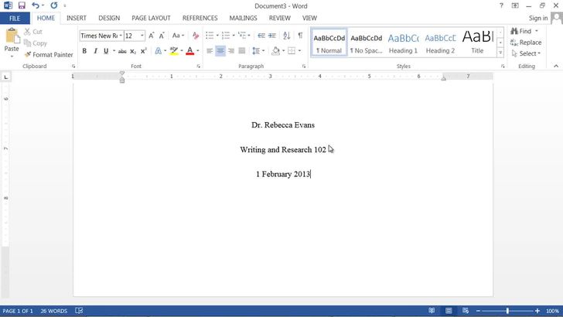Open the Borders dropdown arrow
The height and width of the screenshot is (317, 563).
(x=299, y=51)
